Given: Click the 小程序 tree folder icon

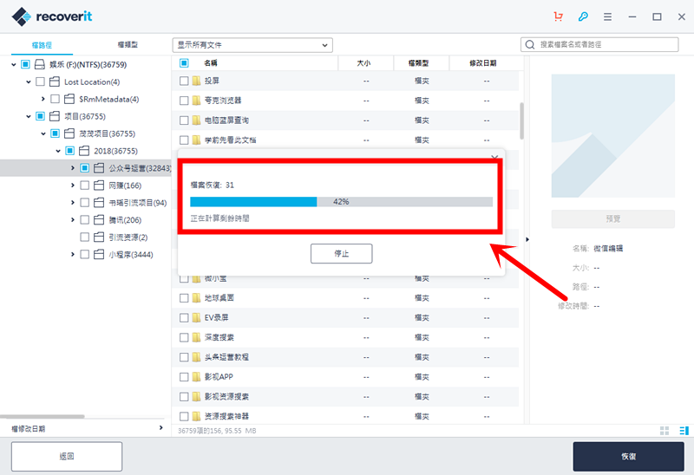Looking at the screenshot, I should pyautogui.click(x=99, y=254).
